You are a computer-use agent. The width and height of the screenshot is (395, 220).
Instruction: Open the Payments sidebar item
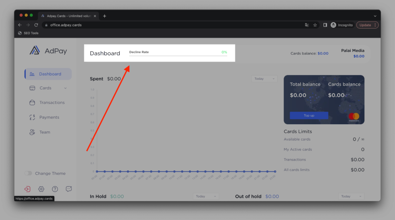(x=49, y=117)
